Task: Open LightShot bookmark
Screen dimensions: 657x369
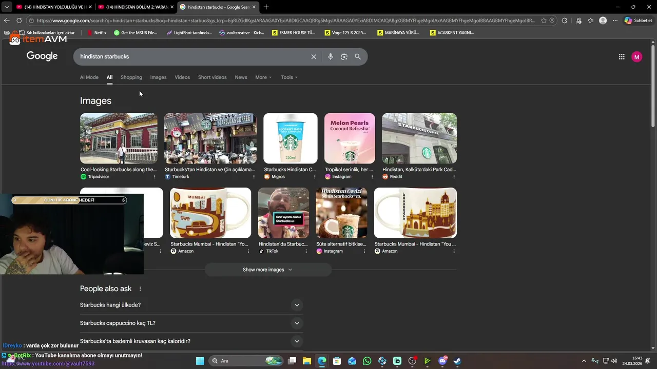Action: coord(189,33)
